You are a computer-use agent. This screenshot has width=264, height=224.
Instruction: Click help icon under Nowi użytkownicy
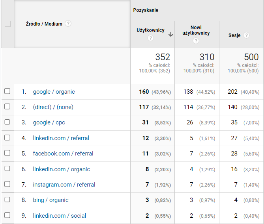click(x=196, y=41)
